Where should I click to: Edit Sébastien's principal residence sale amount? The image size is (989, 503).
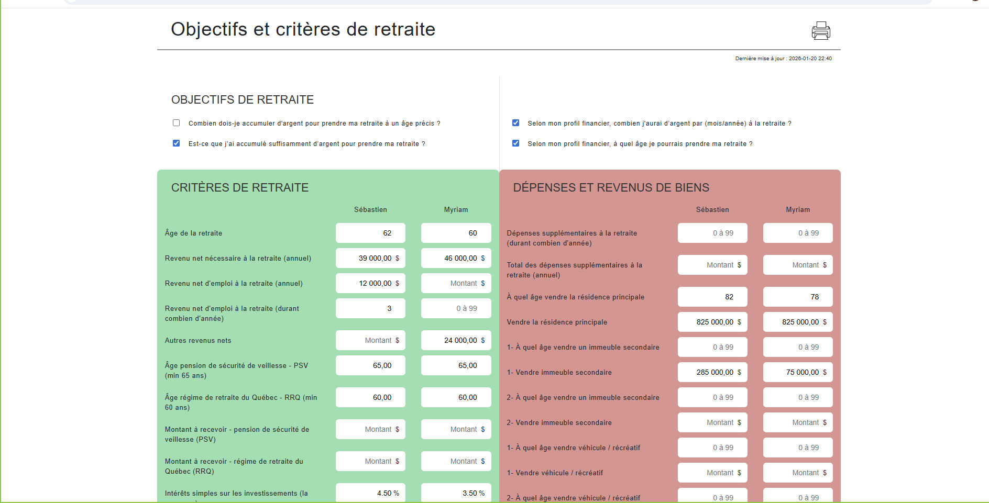pyautogui.click(x=712, y=322)
